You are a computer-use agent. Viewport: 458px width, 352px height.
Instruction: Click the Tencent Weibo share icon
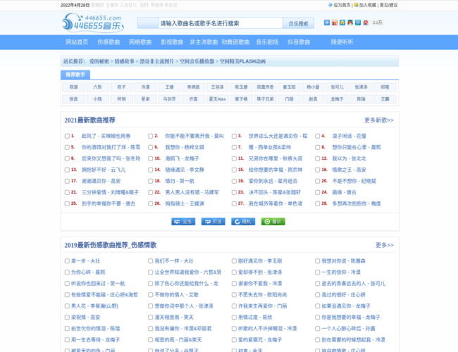tap(358, 23)
